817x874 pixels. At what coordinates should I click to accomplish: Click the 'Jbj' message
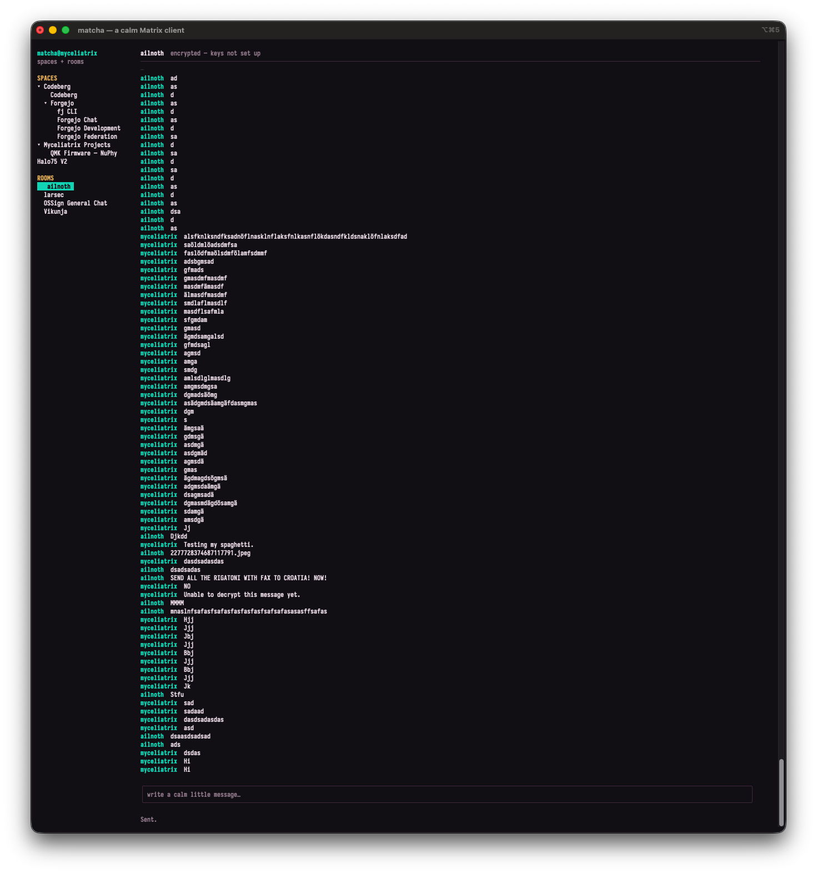click(x=189, y=636)
